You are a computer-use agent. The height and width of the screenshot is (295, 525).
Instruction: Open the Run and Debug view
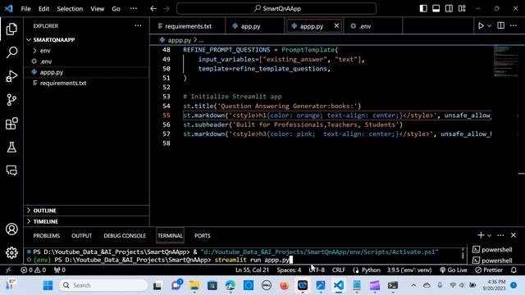point(11,76)
